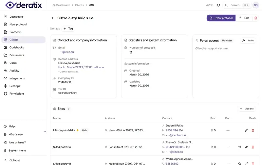Open Permissions section
Screen dimensions: 262x165
pos(23,94)
